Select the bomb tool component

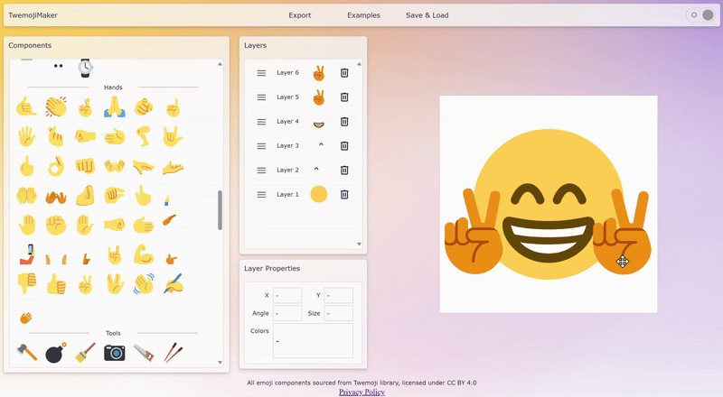coord(55,352)
